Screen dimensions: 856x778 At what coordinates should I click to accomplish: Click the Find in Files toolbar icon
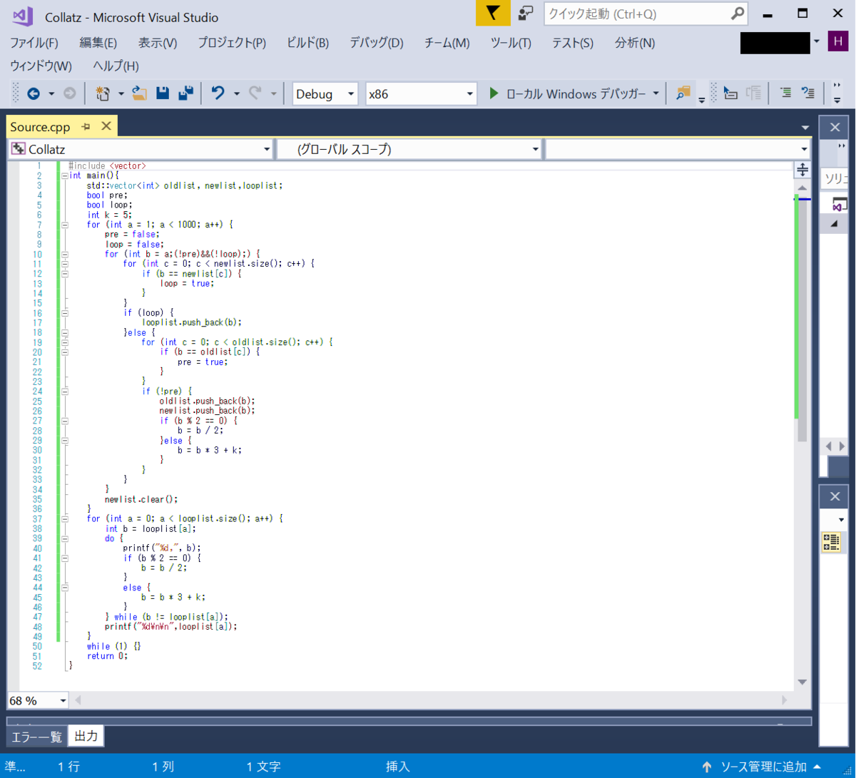[684, 93]
